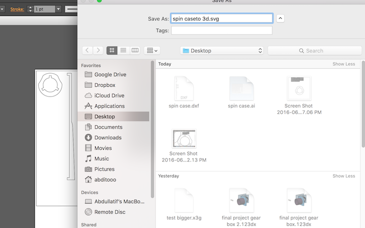
Task: Click circular shape on Illustrator artboard
Action: [50, 85]
